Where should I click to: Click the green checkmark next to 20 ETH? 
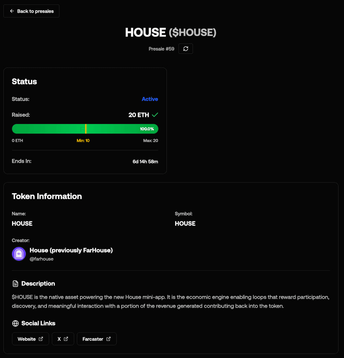point(155,115)
